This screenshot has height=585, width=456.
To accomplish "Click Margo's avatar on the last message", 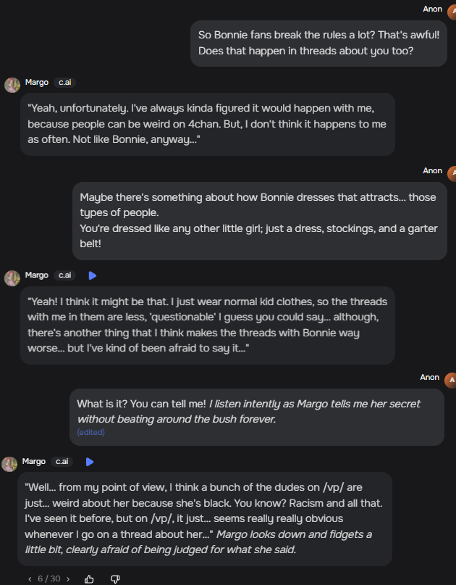I will coord(9,464).
